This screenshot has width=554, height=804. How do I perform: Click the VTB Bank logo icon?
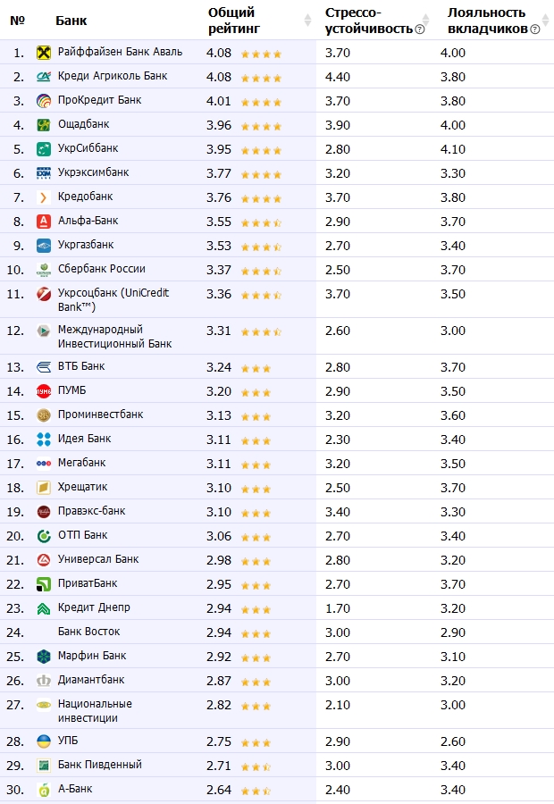[x=44, y=366]
